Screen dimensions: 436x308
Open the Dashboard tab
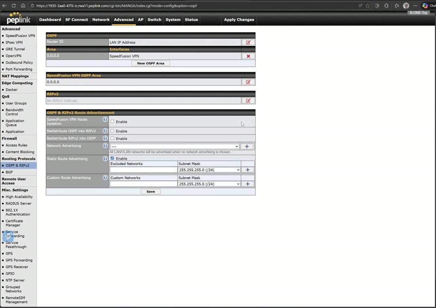coord(50,20)
